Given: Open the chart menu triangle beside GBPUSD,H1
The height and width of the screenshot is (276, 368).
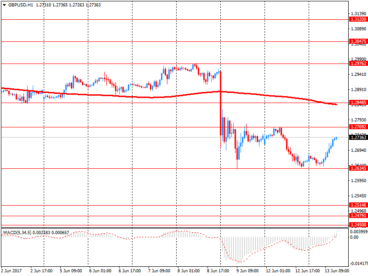Looking at the screenshot, I should (x=4, y=5).
